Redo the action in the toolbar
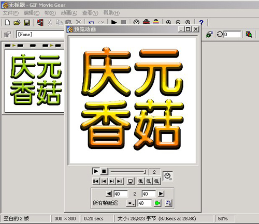Screen dimensions: 259x224 (x=101, y=22)
